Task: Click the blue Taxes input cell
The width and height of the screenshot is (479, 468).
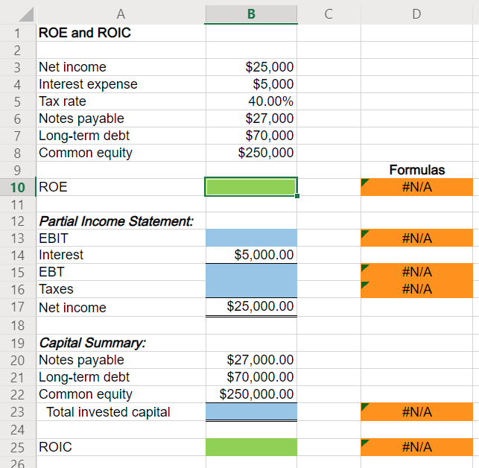Action: coord(251,289)
